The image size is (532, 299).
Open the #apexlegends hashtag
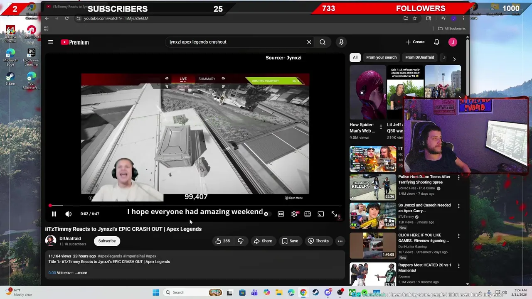click(110, 256)
